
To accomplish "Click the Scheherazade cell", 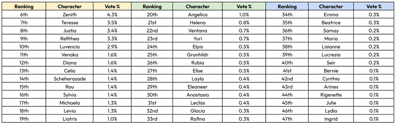I will 70,79.
